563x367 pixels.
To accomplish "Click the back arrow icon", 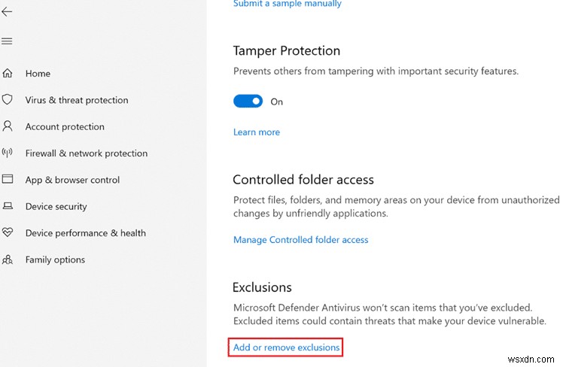I will (x=8, y=12).
